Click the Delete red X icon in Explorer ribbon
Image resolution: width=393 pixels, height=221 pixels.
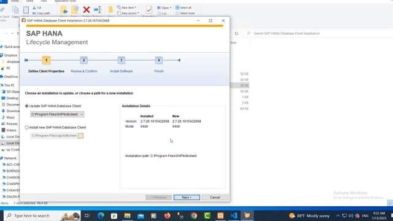(x=87, y=10)
